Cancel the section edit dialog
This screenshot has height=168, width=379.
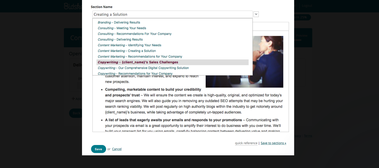click(117, 149)
